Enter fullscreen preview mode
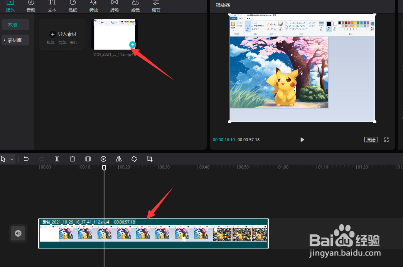This screenshot has height=267, width=403. click(x=386, y=140)
